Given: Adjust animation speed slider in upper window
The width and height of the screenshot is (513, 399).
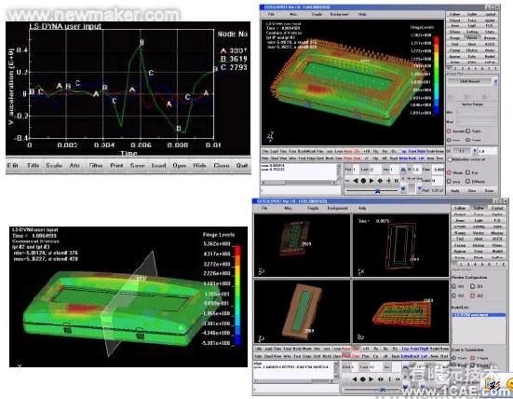Looking at the screenshot, I should point(378,191).
